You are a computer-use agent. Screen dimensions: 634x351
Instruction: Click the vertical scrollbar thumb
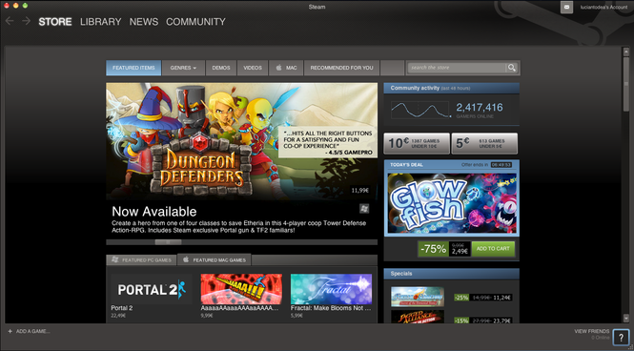tap(626, 85)
